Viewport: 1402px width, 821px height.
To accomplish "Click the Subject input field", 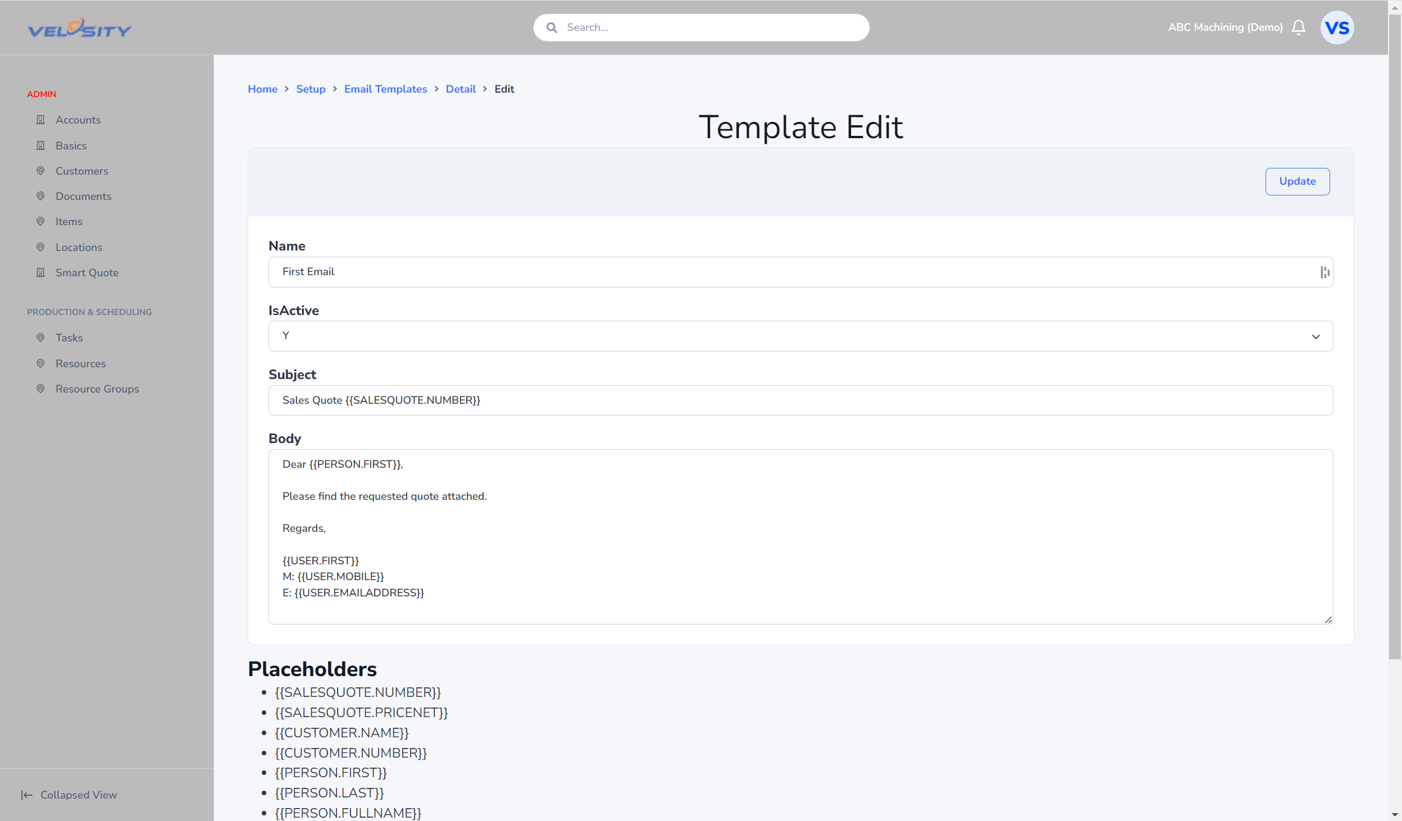I will [801, 400].
